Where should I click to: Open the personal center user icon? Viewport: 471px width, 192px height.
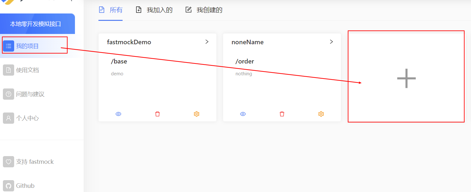tap(8, 118)
